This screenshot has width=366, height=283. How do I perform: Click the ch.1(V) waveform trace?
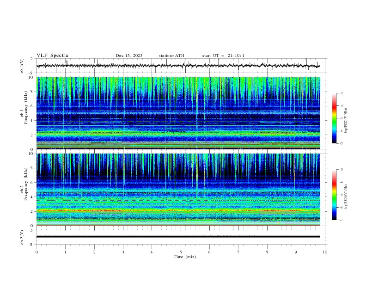click(178, 65)
